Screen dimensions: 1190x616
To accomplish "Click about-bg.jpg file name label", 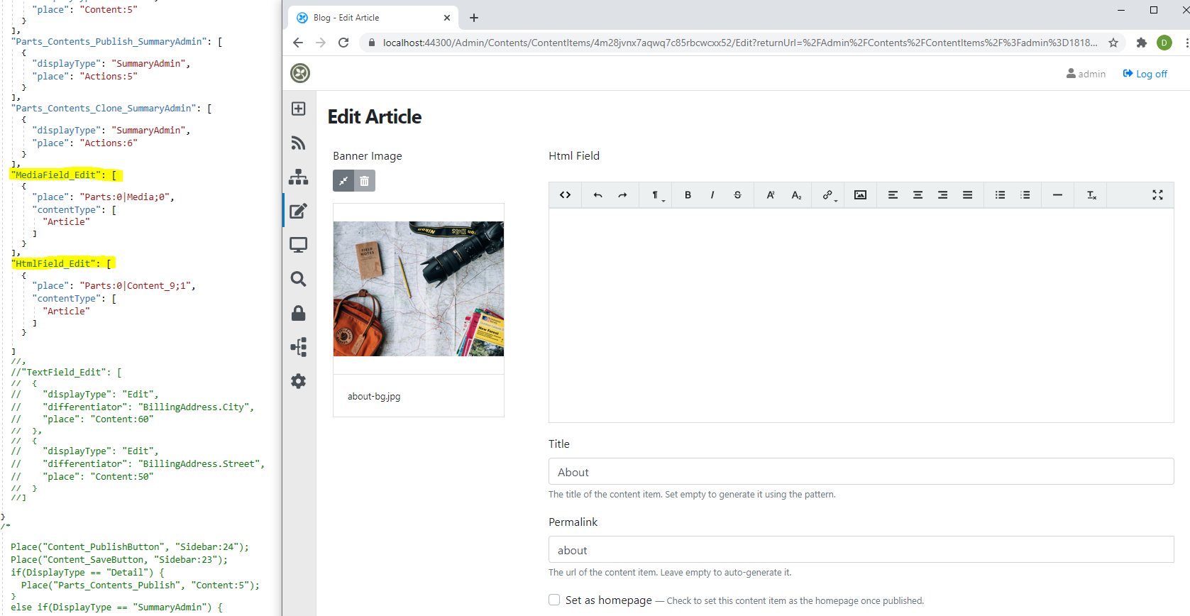I will pyautogui.click(x=374, y=396).
